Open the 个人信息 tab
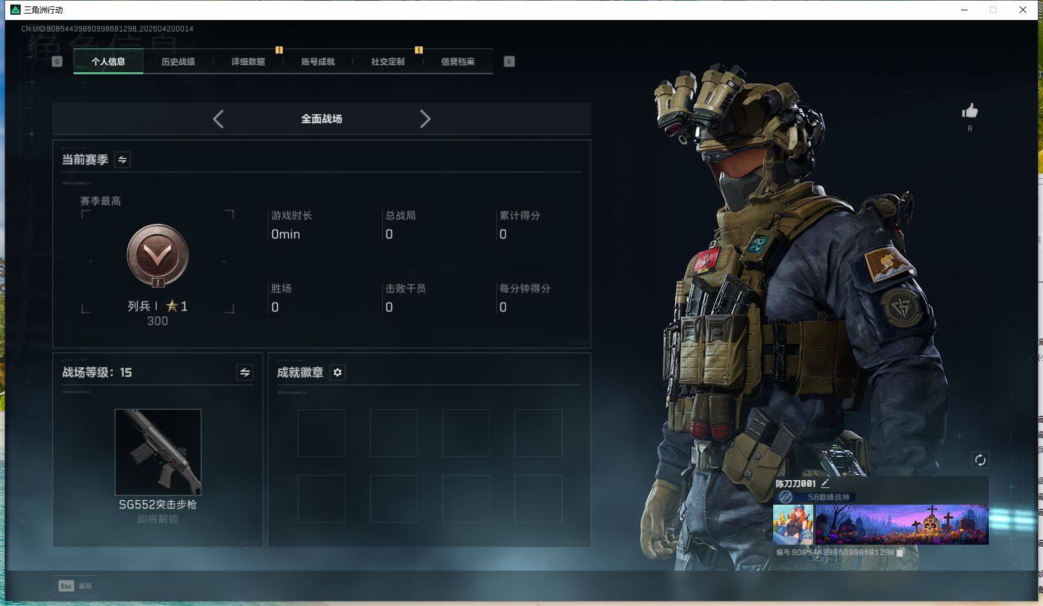 click(108, 62)
